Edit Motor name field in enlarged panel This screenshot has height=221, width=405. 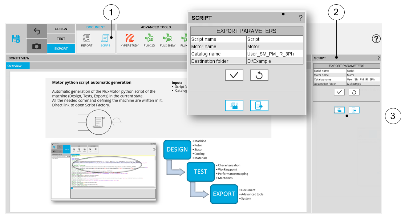(275, 46)
